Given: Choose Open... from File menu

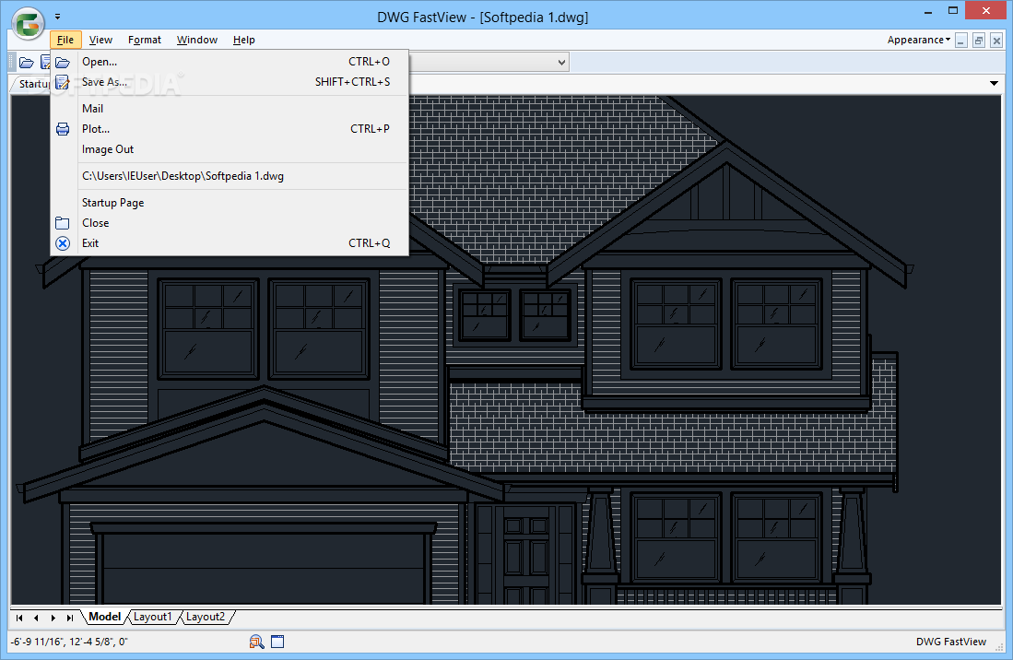Looking at the screenshot, I should [x=230, y=62].
